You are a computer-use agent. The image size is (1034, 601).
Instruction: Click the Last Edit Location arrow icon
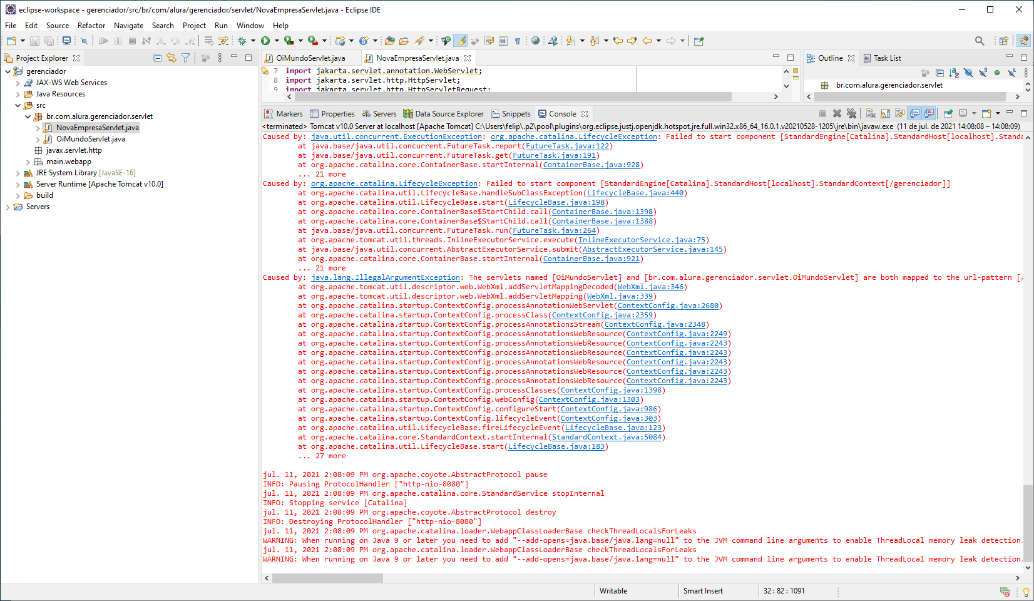click(618, 41)
